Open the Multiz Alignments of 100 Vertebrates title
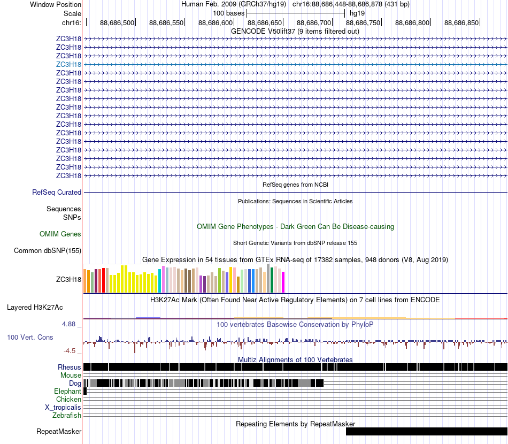Screen dimensions: 508x444 tap(295, 359)
